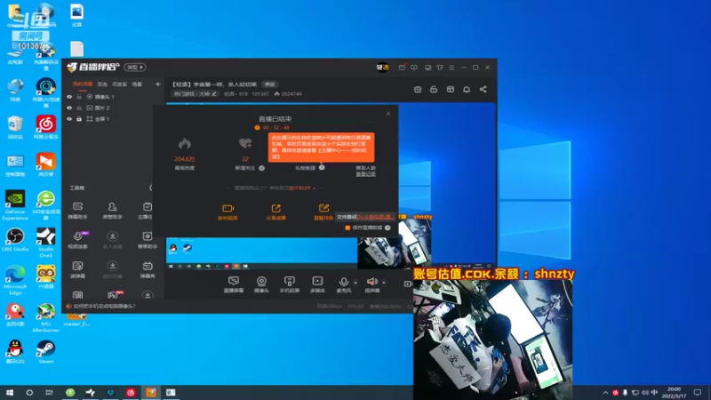
Task: Open the 房管助手 tool
Action: tap(112, 211)
